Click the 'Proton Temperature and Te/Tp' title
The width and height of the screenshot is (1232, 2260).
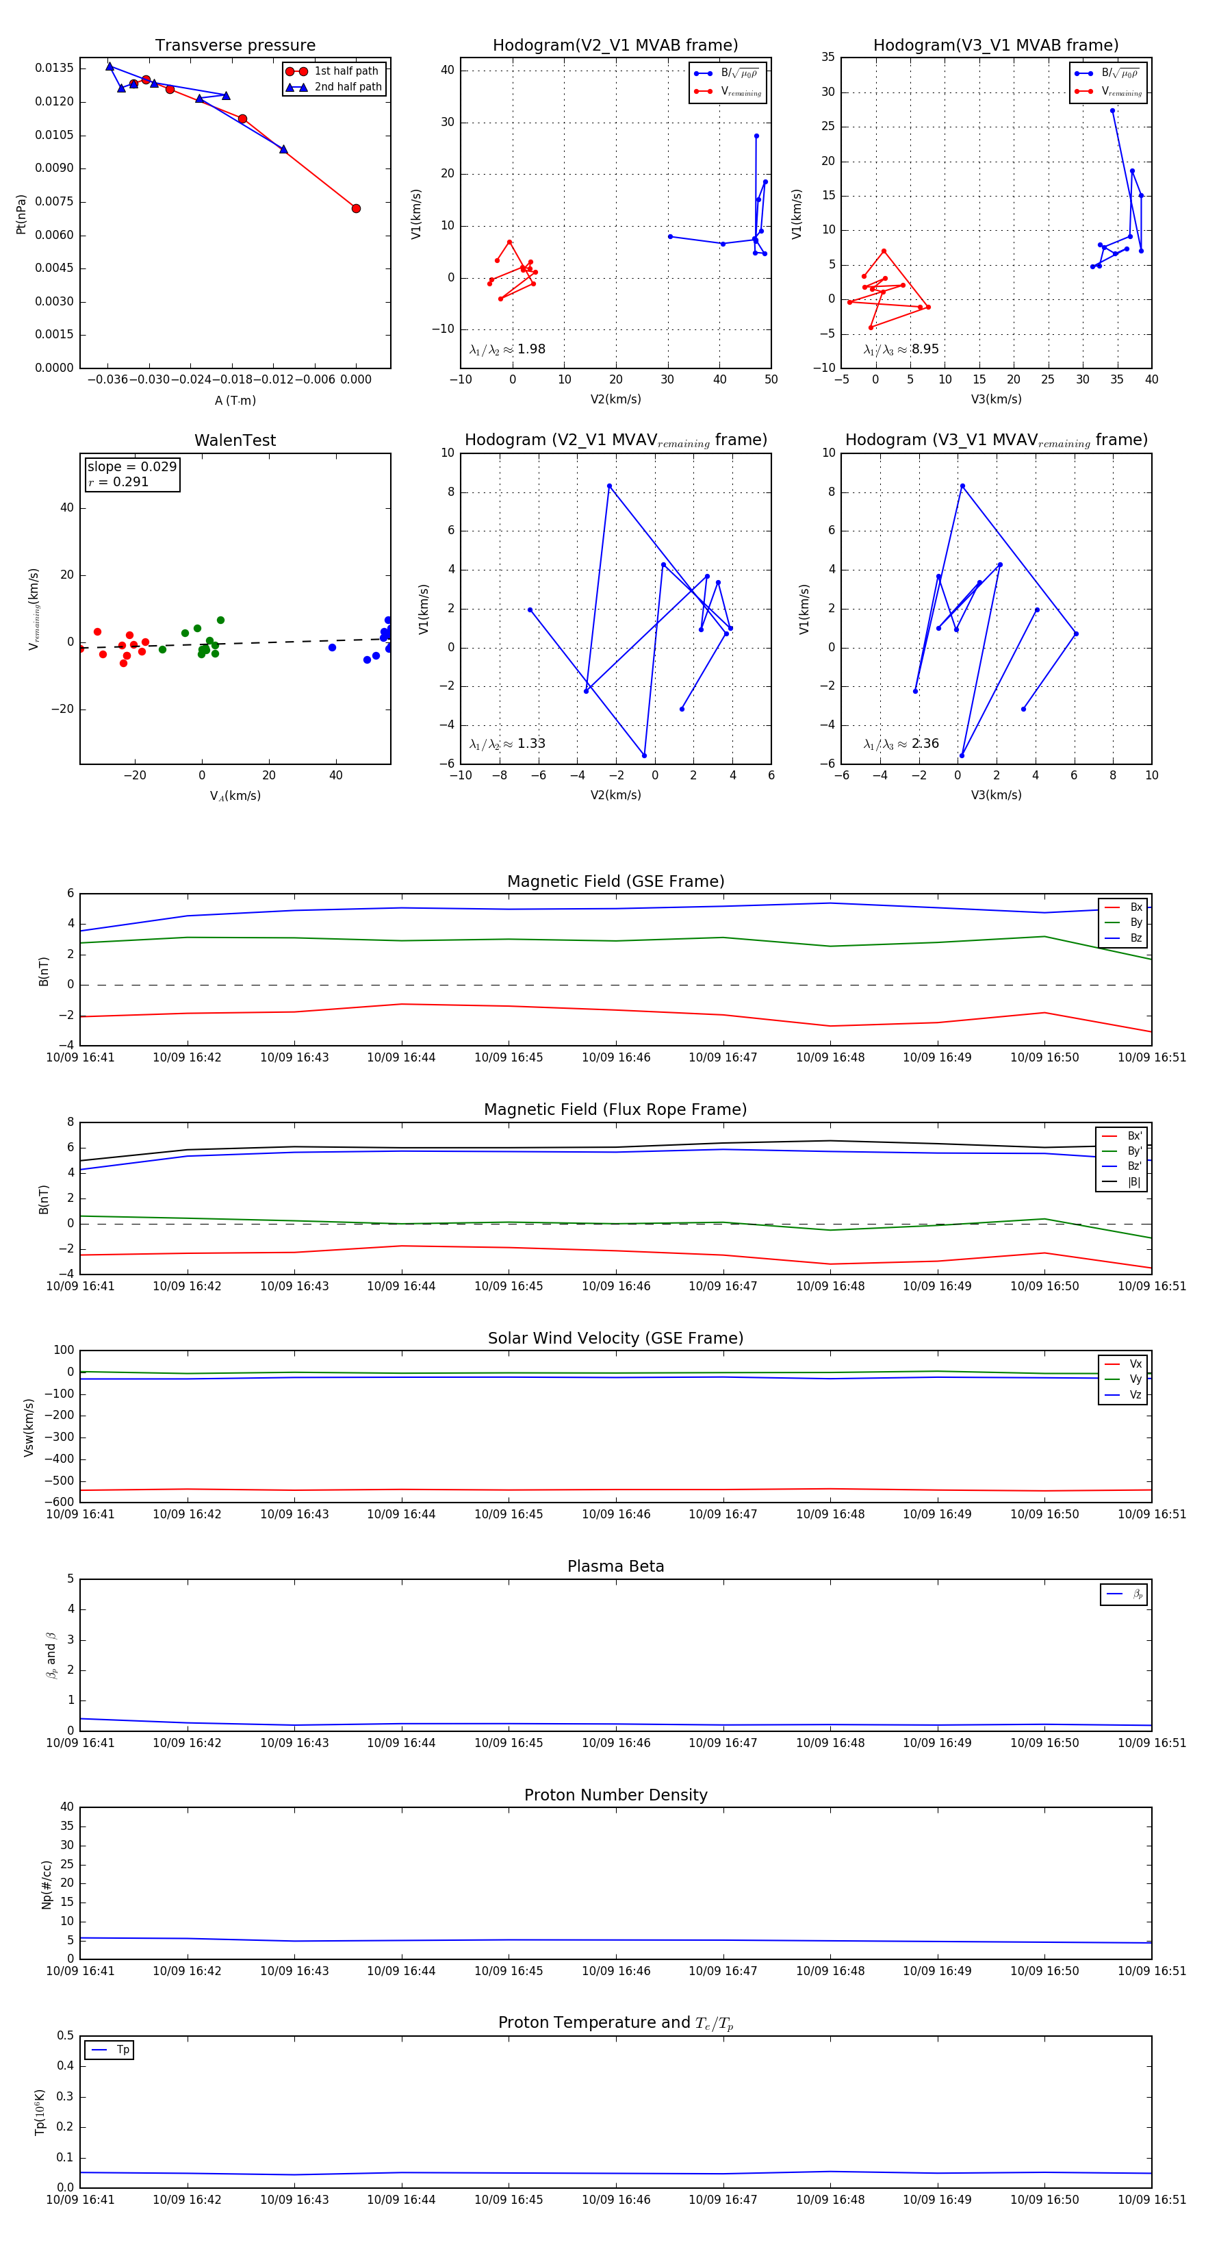pyautogui.click(x=615, y=2022)
